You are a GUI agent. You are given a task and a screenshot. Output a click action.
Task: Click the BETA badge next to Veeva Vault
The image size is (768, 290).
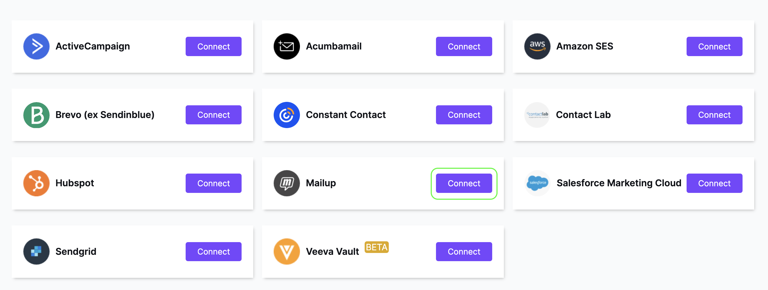[377, 247]
